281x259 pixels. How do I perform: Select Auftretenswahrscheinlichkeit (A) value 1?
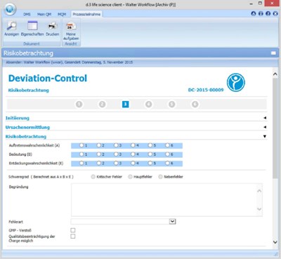81,145
